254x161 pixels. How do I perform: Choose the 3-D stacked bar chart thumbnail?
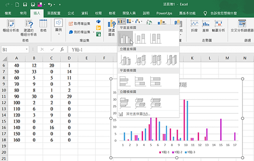coord(141,103)
